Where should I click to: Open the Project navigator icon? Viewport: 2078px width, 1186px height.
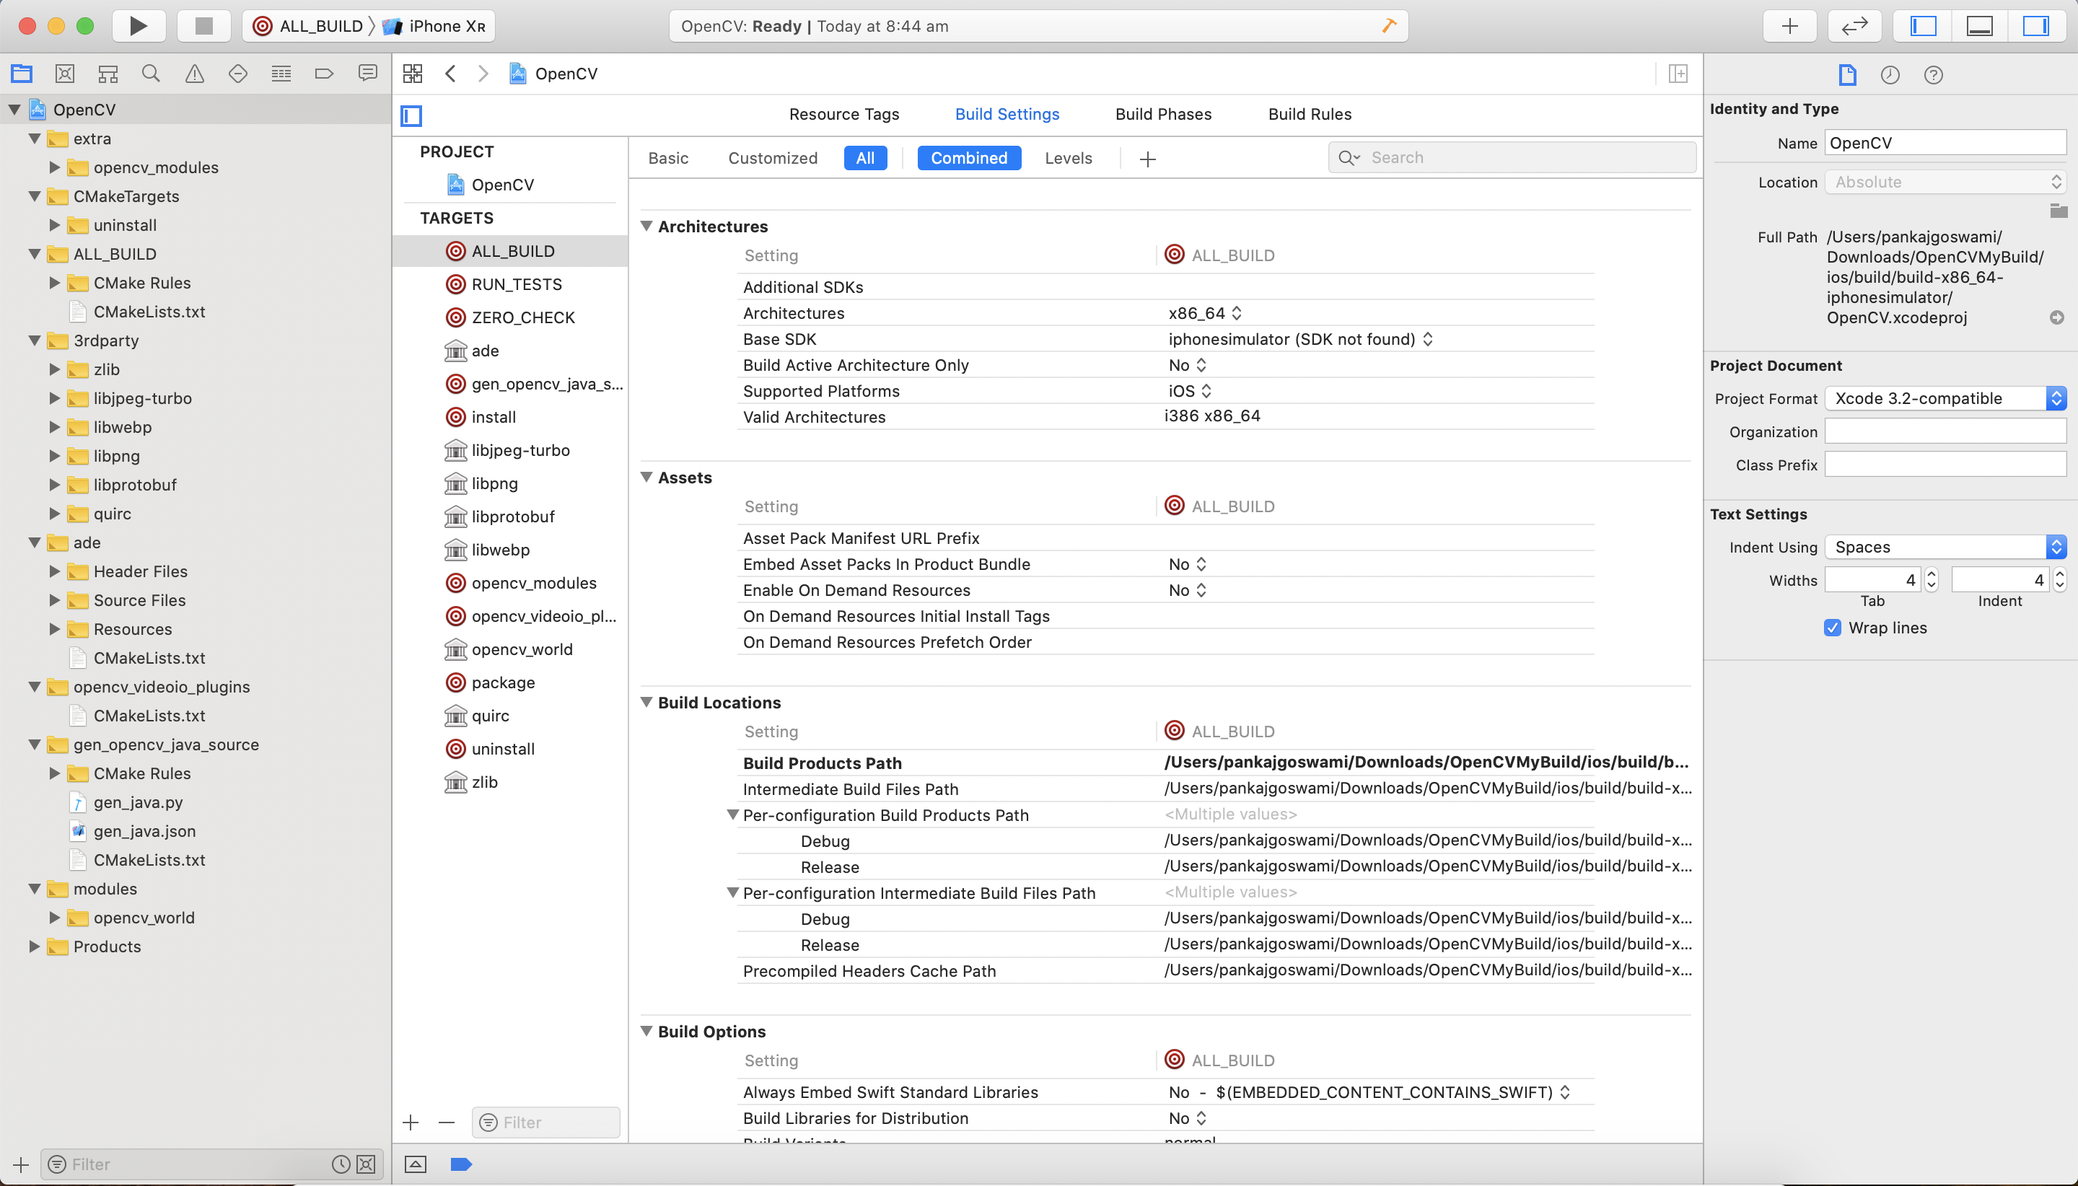click(x=21, y=74)
